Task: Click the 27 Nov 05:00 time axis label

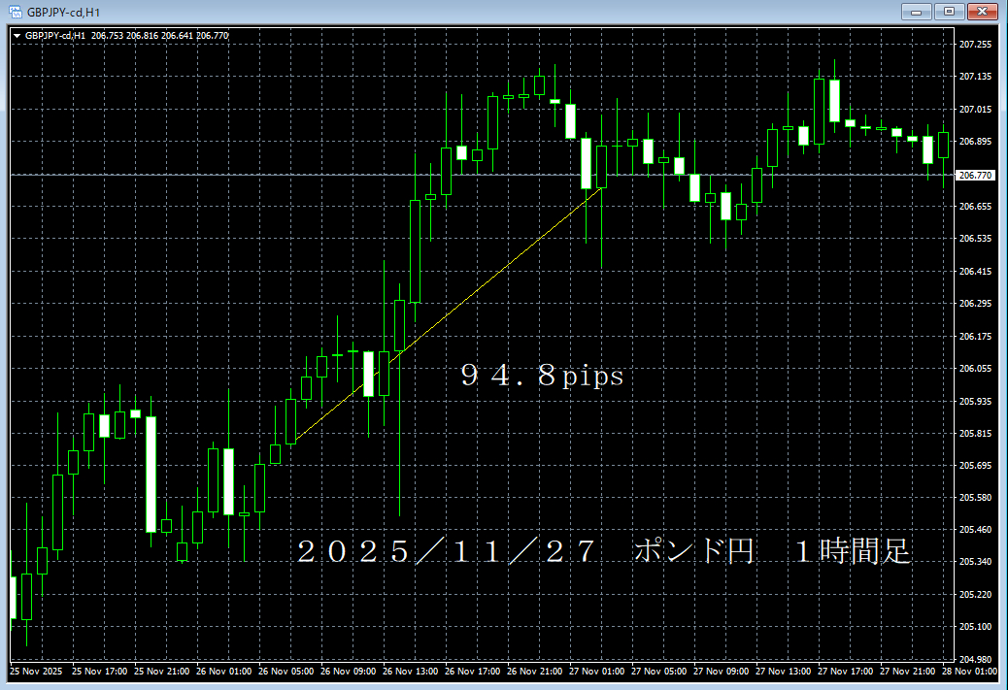Action: click(x=659, y=672)
